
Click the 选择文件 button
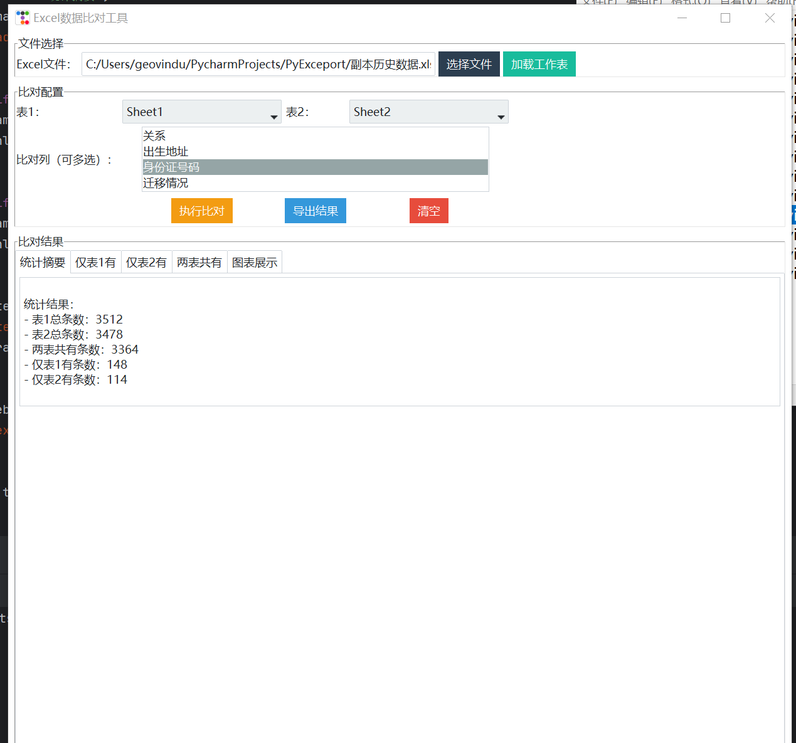pyautogui.click(x=469, y=64)
